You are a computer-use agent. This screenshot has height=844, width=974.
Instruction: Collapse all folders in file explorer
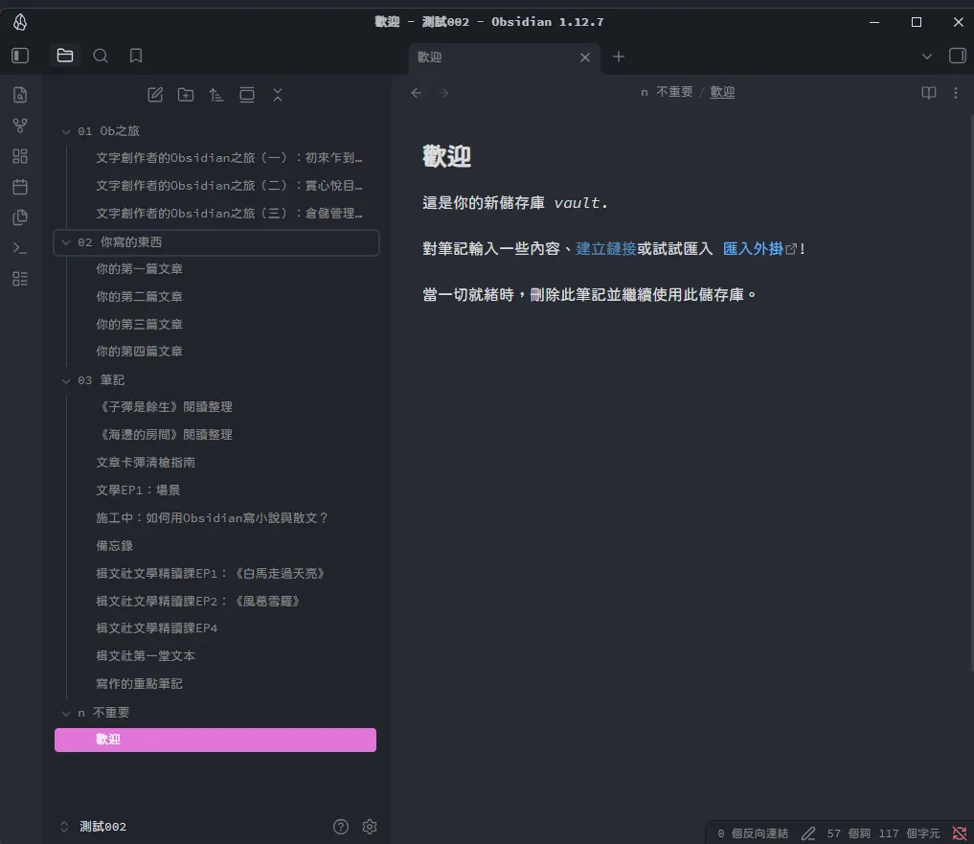coord(278,95)
